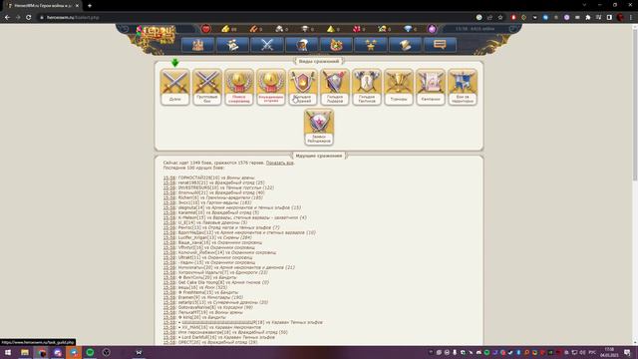Bookmark this page with the star icon
This screenshot has height=359, width=638.
point(500,18)
